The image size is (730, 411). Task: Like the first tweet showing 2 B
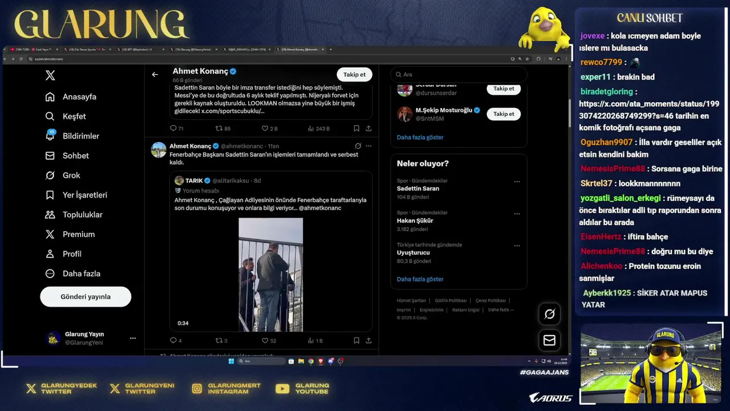269,128
